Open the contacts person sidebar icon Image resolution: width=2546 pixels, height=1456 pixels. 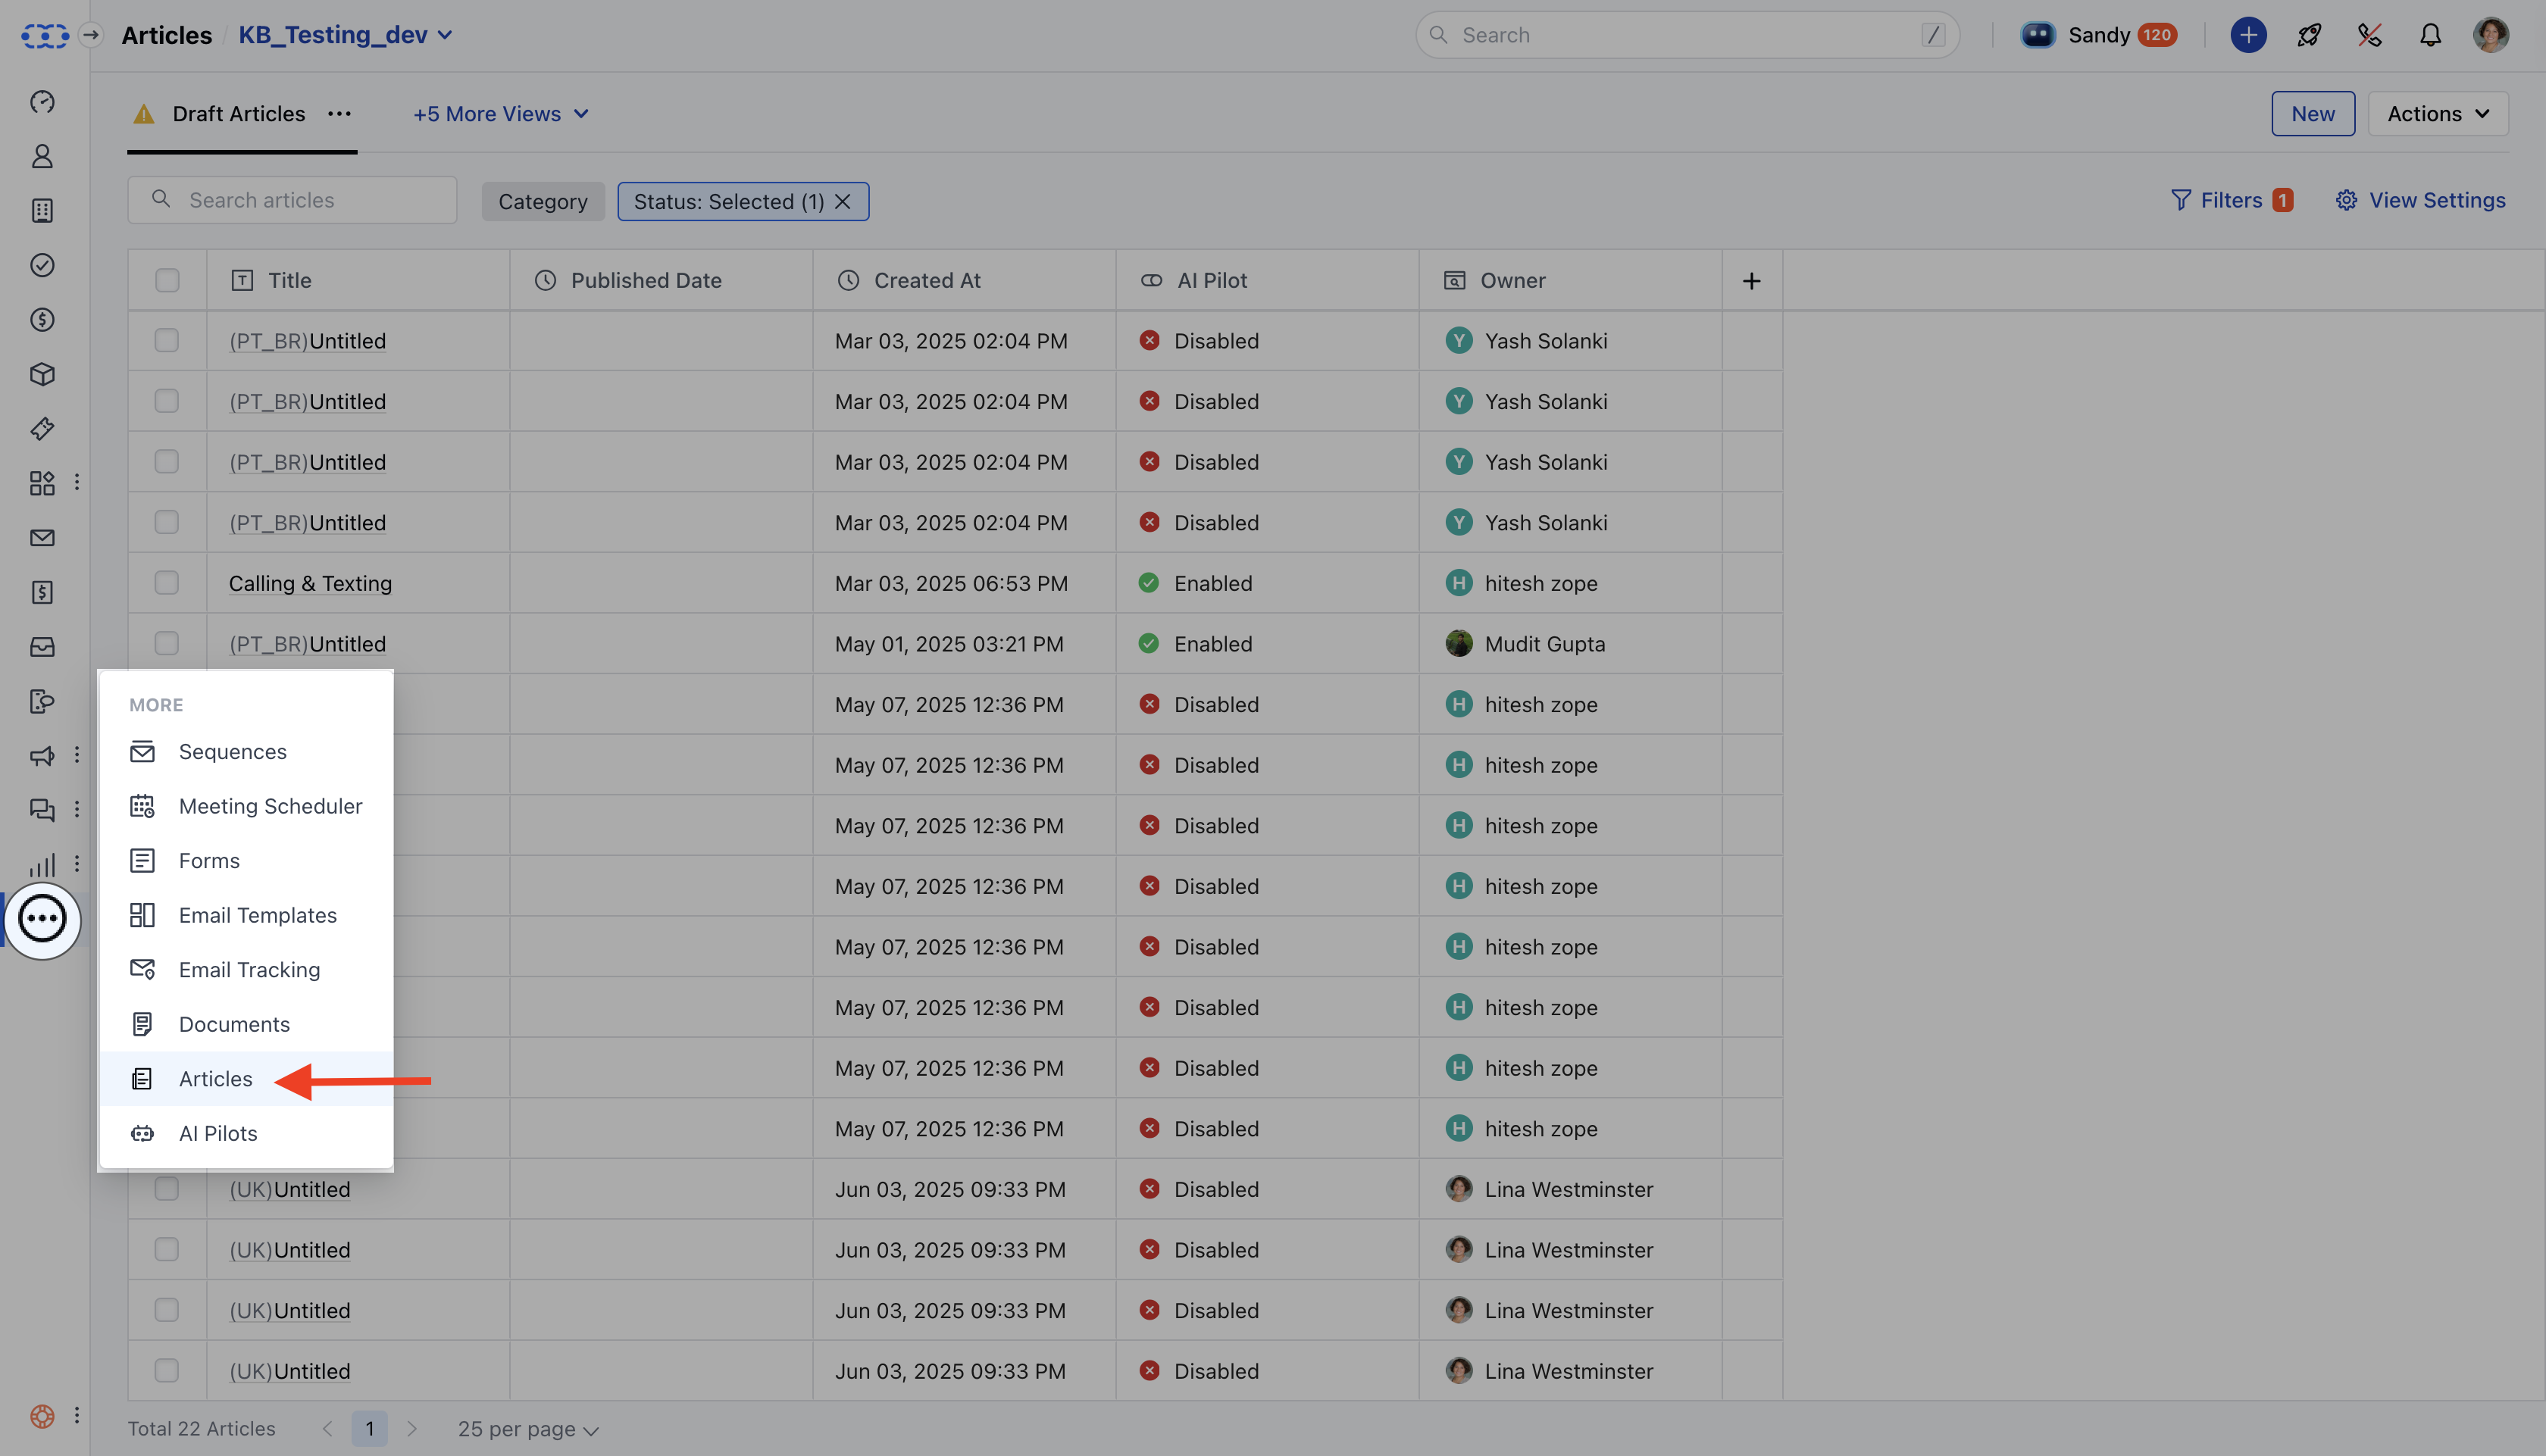click(42, 156)
